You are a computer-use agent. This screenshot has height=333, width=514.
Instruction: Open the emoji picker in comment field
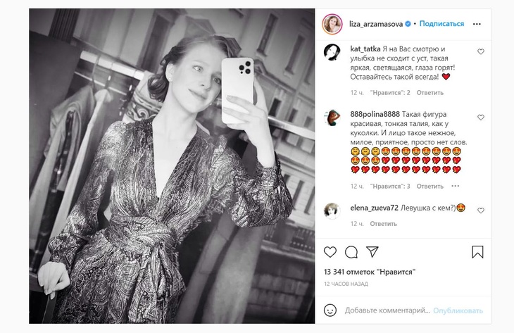tap(330, 310)
